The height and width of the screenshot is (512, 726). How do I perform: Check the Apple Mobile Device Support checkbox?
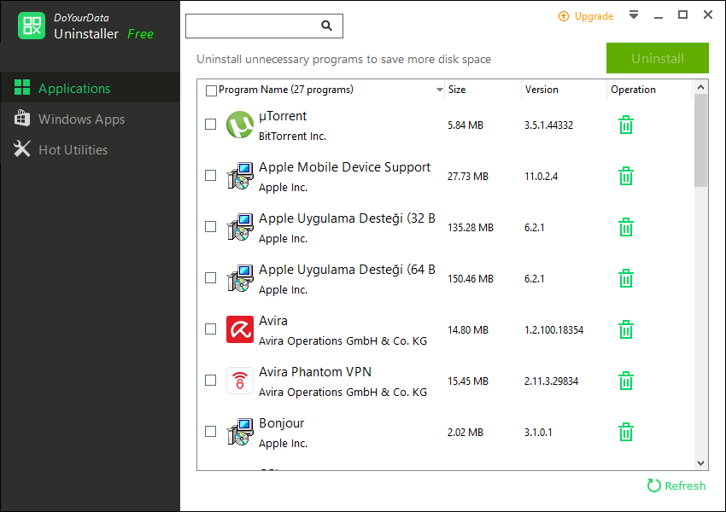211,175
